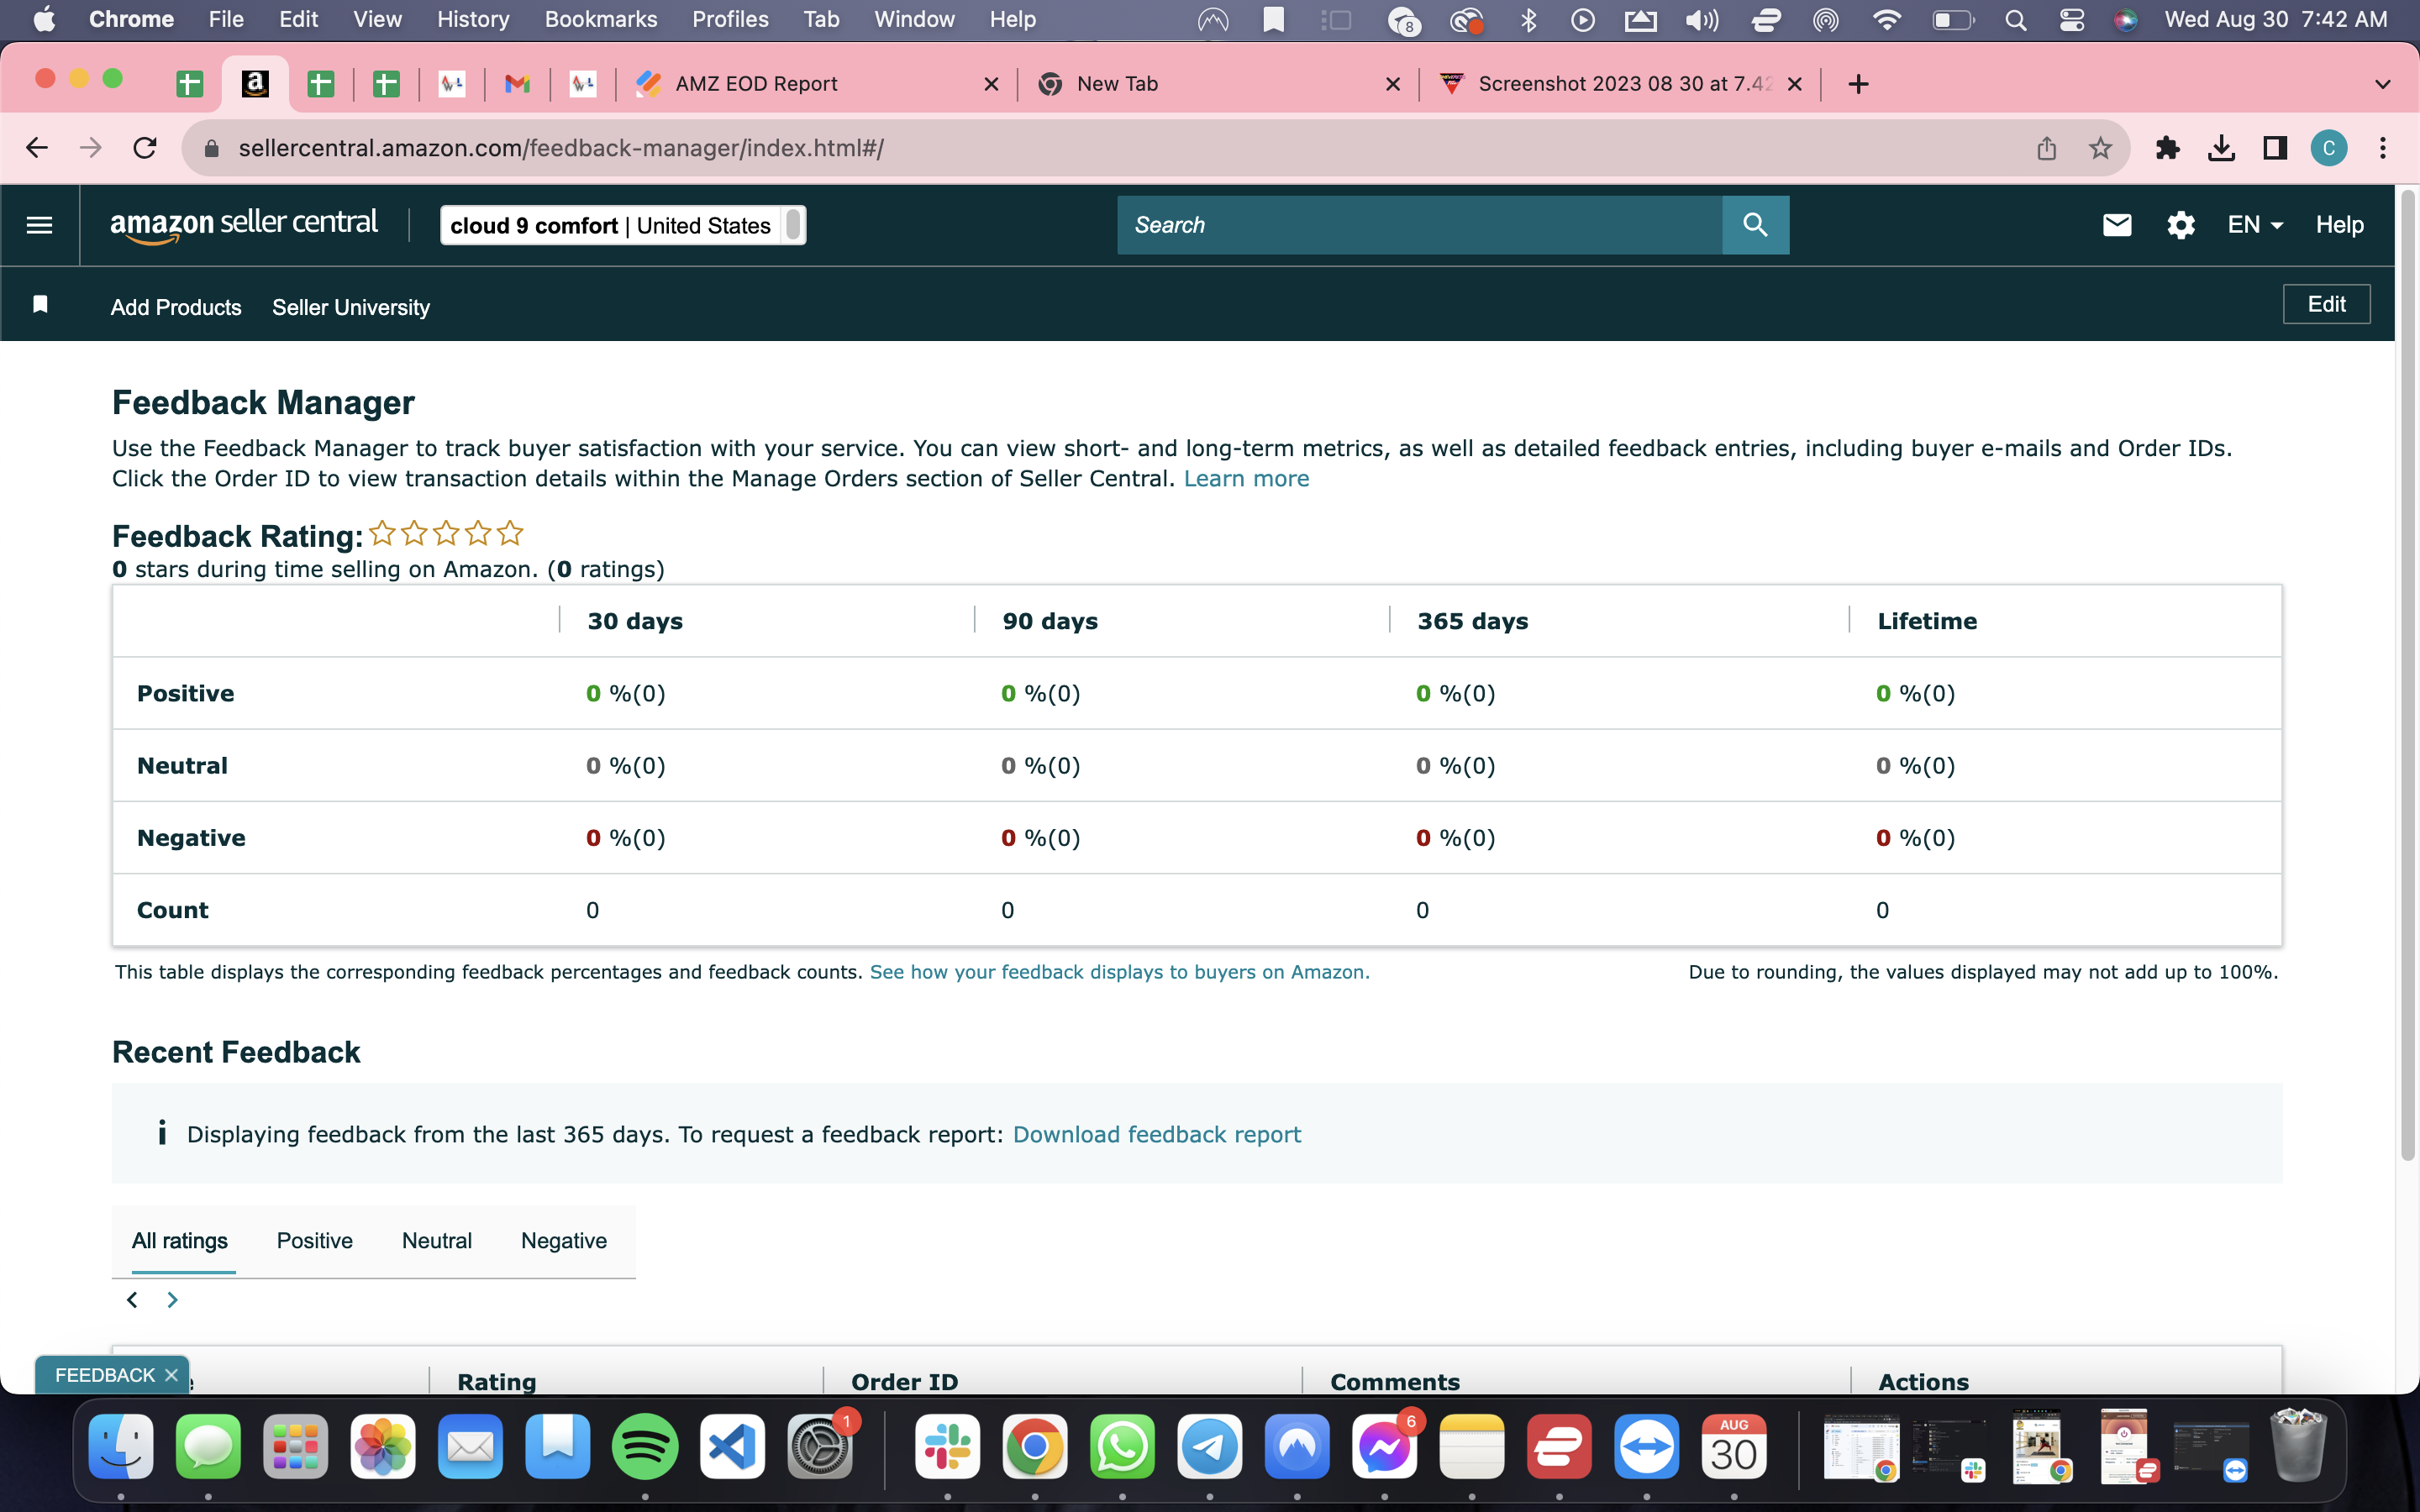Open Visual Studio Code from the dock
This screenshot has width=2420, height=1512.
click(733, 1446)
